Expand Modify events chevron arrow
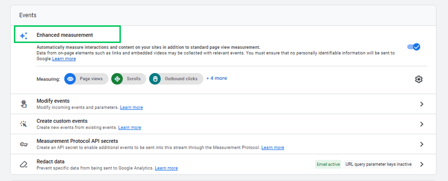The width and height of the screenshot is (448, 181). click(x=422, y=104)
